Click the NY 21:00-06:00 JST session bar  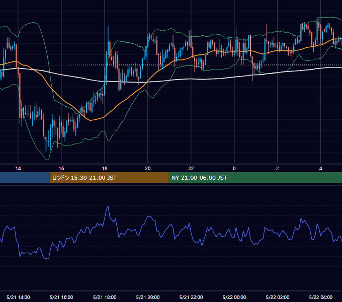pyautogui.click(x=255, y=178)
